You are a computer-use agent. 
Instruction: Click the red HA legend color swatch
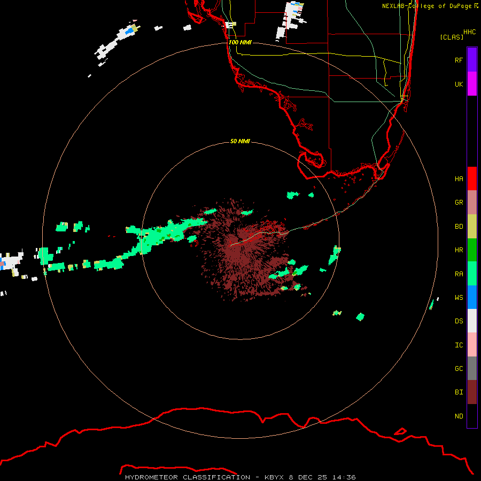[472, 179]
